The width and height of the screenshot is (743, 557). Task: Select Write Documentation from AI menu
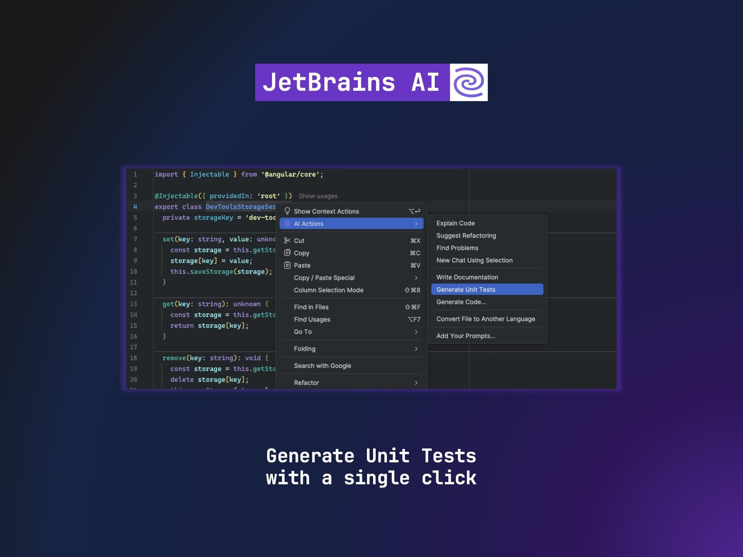(467, 277)
